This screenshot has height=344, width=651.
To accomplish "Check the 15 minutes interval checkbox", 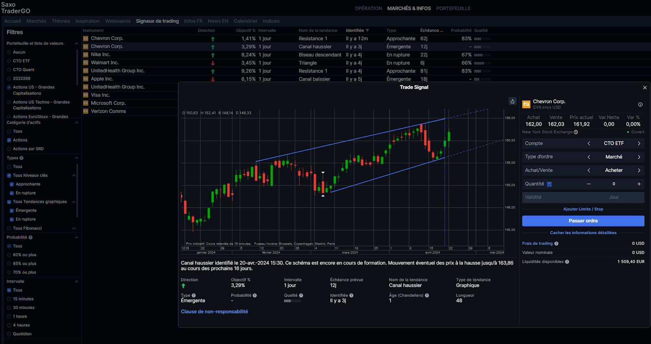I will click(x=9, y=299).
